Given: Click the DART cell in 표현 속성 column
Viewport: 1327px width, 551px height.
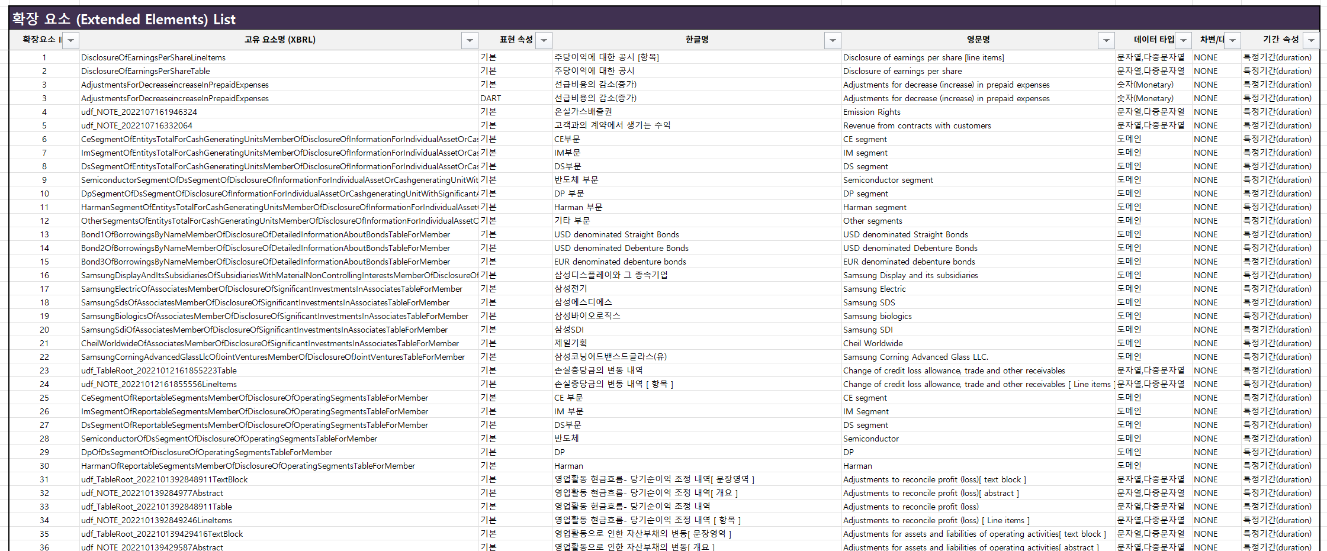Looking at the screenshot, I should (491, 98).
